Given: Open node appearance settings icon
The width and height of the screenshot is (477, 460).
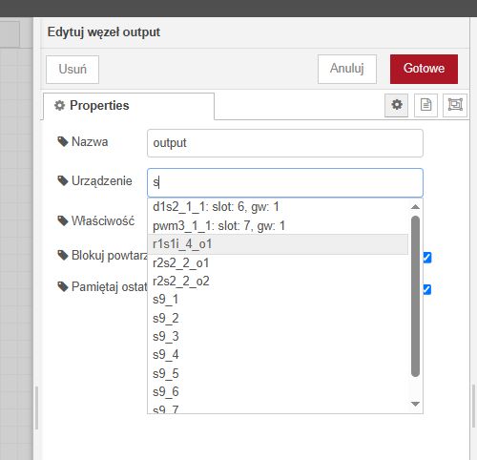Looking at the screenshot, I should coord(455,105).
